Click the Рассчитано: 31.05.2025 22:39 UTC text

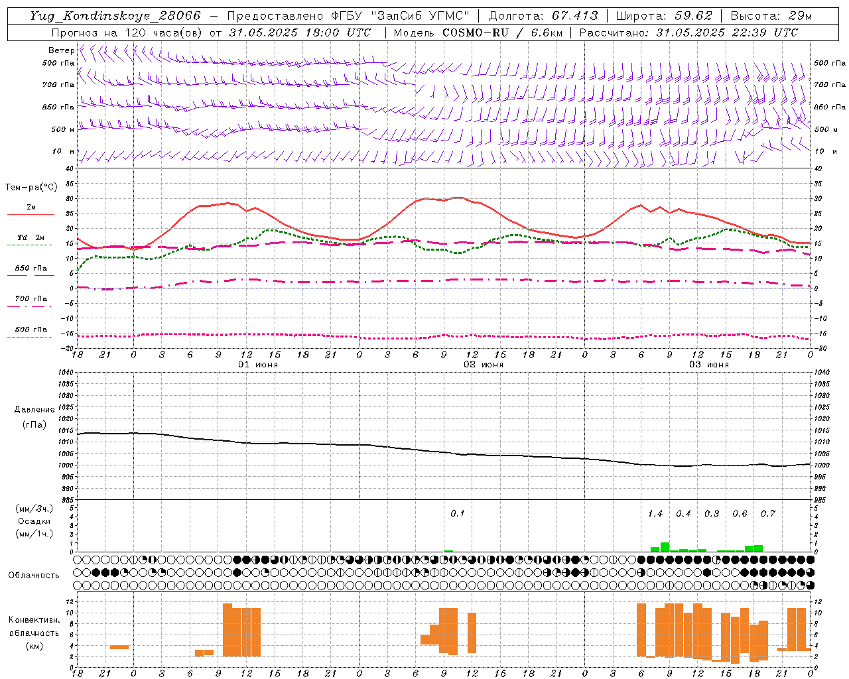click(x=688, y=32)
